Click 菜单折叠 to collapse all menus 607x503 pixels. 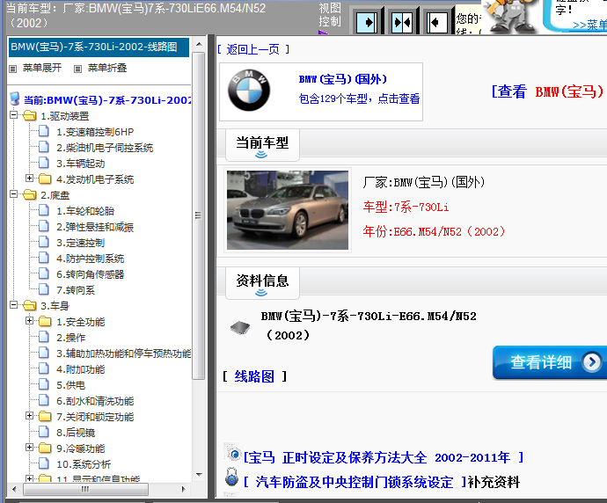point(107,68)
